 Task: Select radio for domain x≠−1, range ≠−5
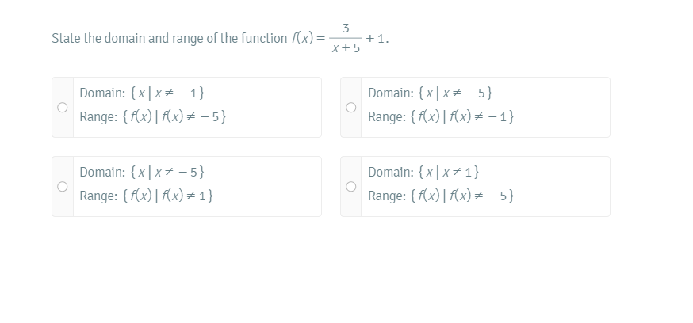(63, 107)
